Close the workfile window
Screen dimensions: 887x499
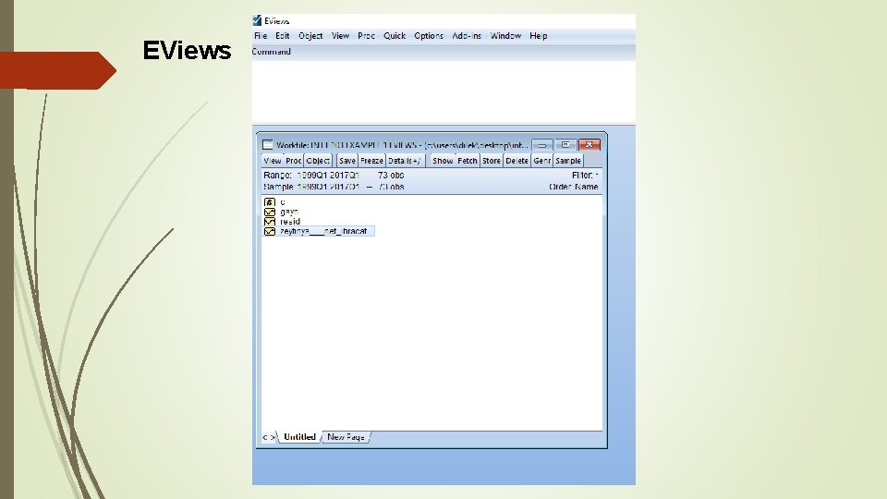click(589, 145)
